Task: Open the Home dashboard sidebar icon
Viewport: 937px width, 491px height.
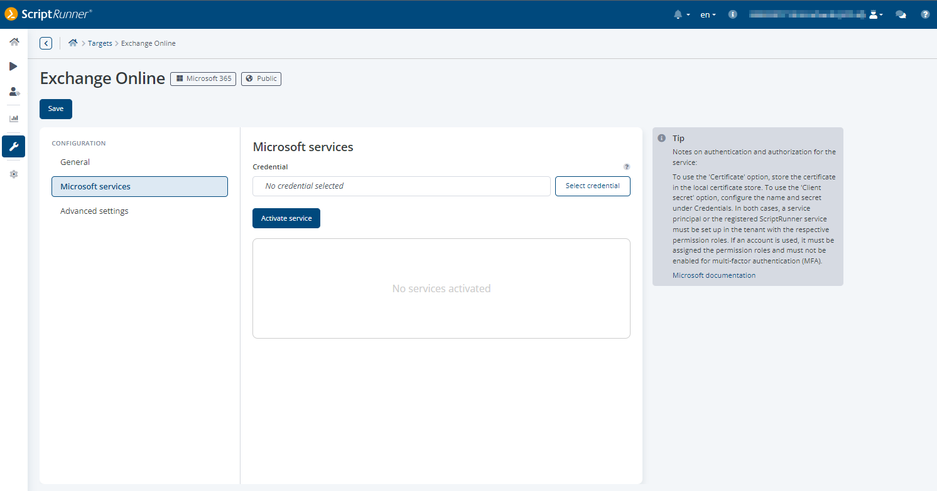Action: coord(14,42)
